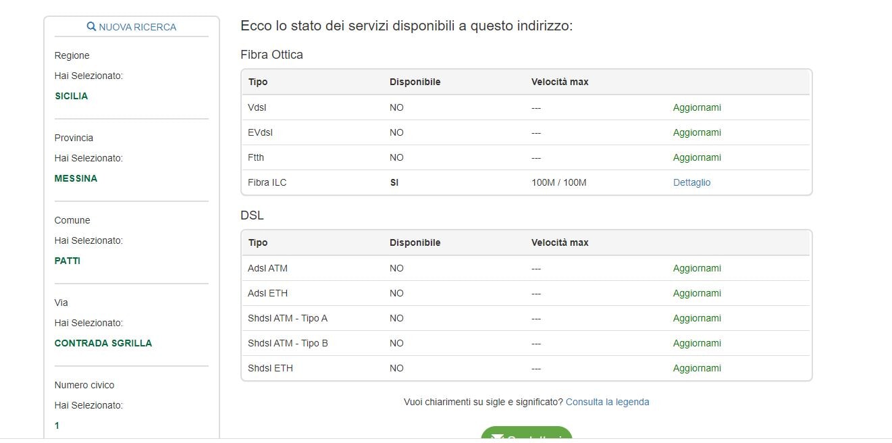Click the civic number 1 value

pyautogui.click(x=57, y=425)
